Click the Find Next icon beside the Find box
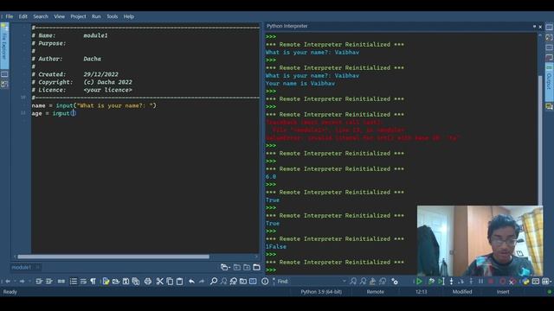This screenshot has height=311, width=554. 353,282
